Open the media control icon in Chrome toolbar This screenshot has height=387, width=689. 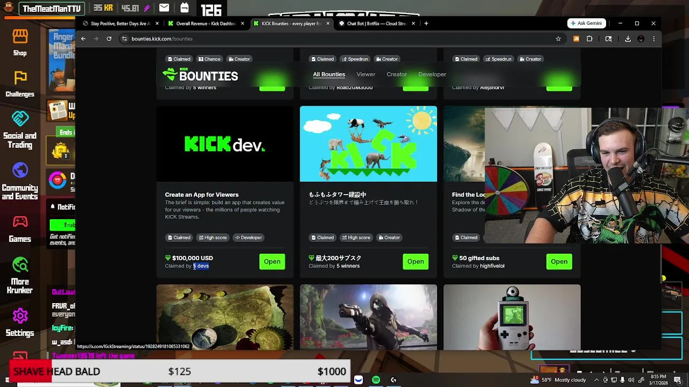608,39
